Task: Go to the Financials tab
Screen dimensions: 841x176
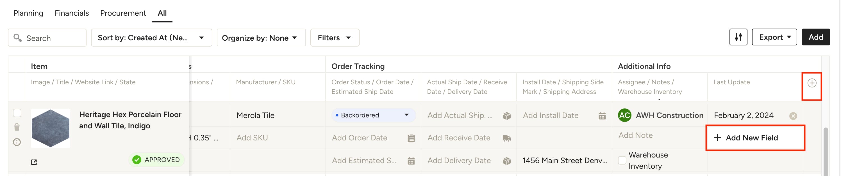Action: click(x=72, y=13)
